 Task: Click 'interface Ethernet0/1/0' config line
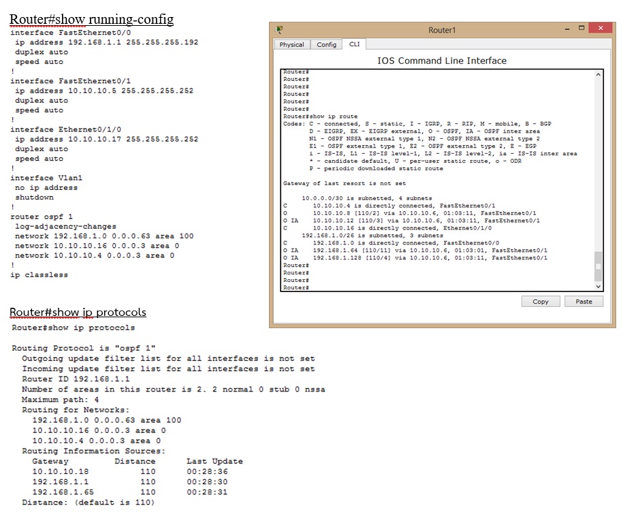tap(66, 129)
